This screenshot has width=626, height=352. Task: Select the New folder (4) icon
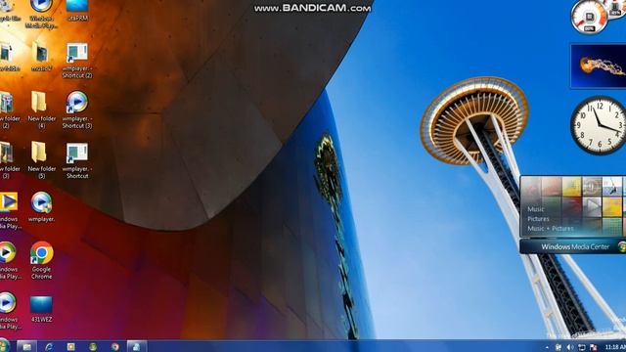pyautogui.click(x=41, y=110)
